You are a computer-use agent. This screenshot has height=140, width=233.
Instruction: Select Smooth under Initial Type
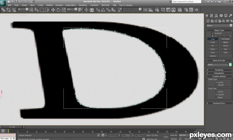pos(216,85)
